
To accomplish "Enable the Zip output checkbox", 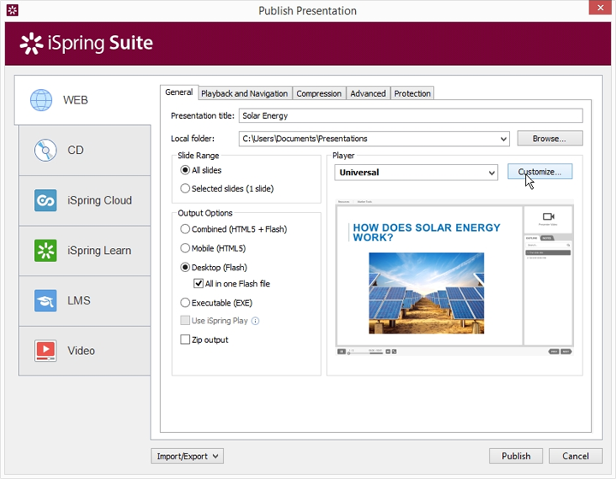I will (x=185, y=340).
